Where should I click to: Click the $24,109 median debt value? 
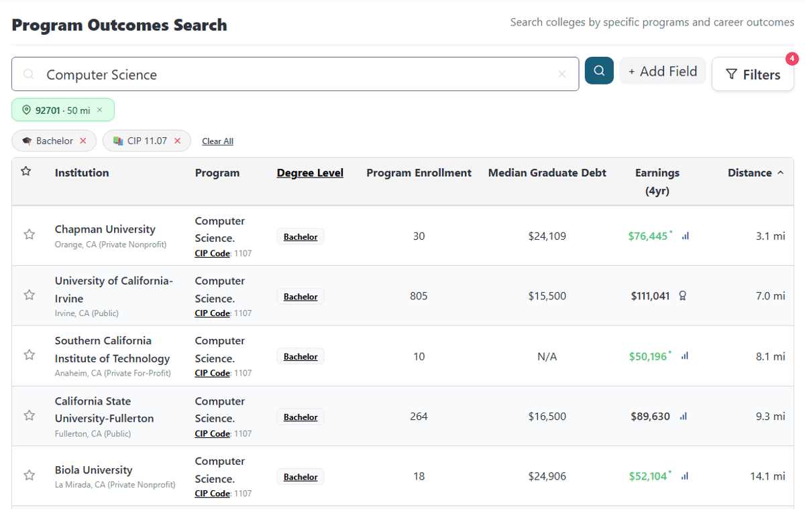[547, 236]
